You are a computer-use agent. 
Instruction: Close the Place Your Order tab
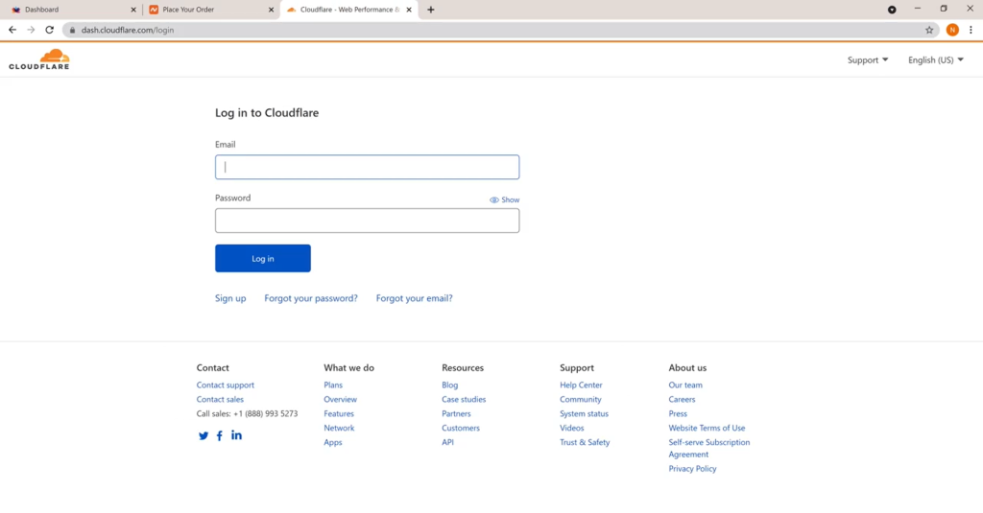click(x=271, y=10)
